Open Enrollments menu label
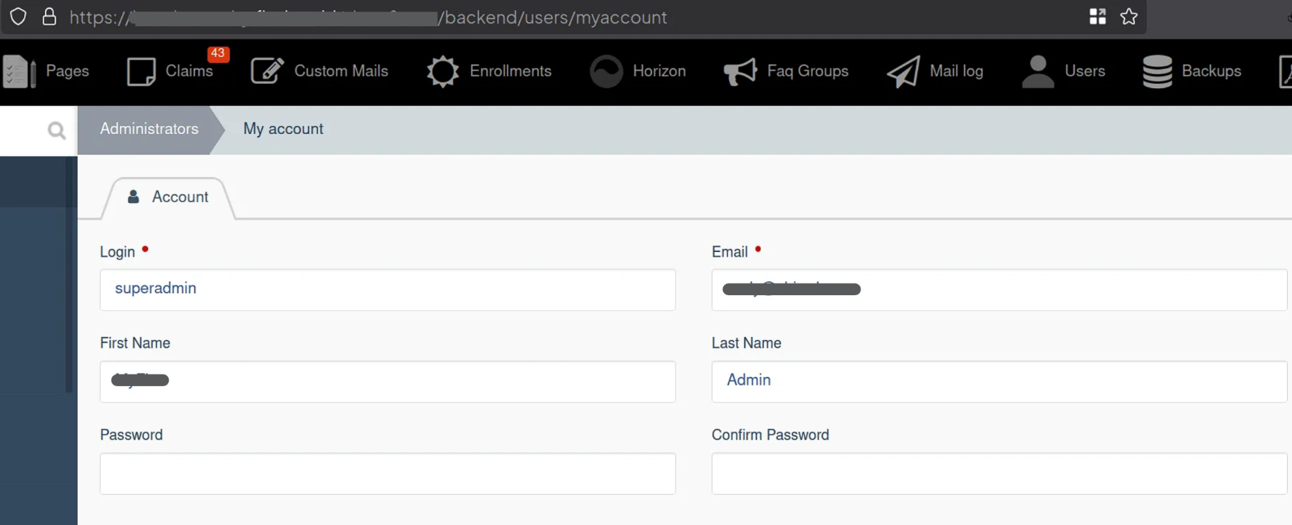The height and width of the screenshot is (525, 1292). pos(510,71)
